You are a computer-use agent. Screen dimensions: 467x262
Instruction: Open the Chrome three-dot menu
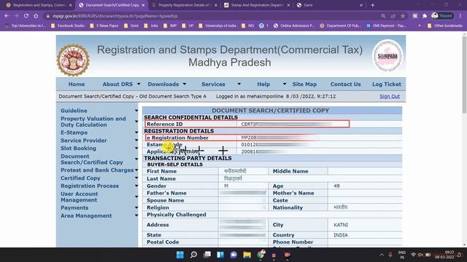[460, 16]
